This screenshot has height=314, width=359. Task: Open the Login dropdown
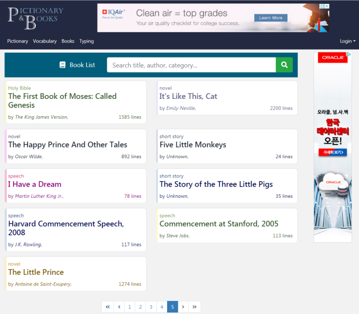pos(347,41)
